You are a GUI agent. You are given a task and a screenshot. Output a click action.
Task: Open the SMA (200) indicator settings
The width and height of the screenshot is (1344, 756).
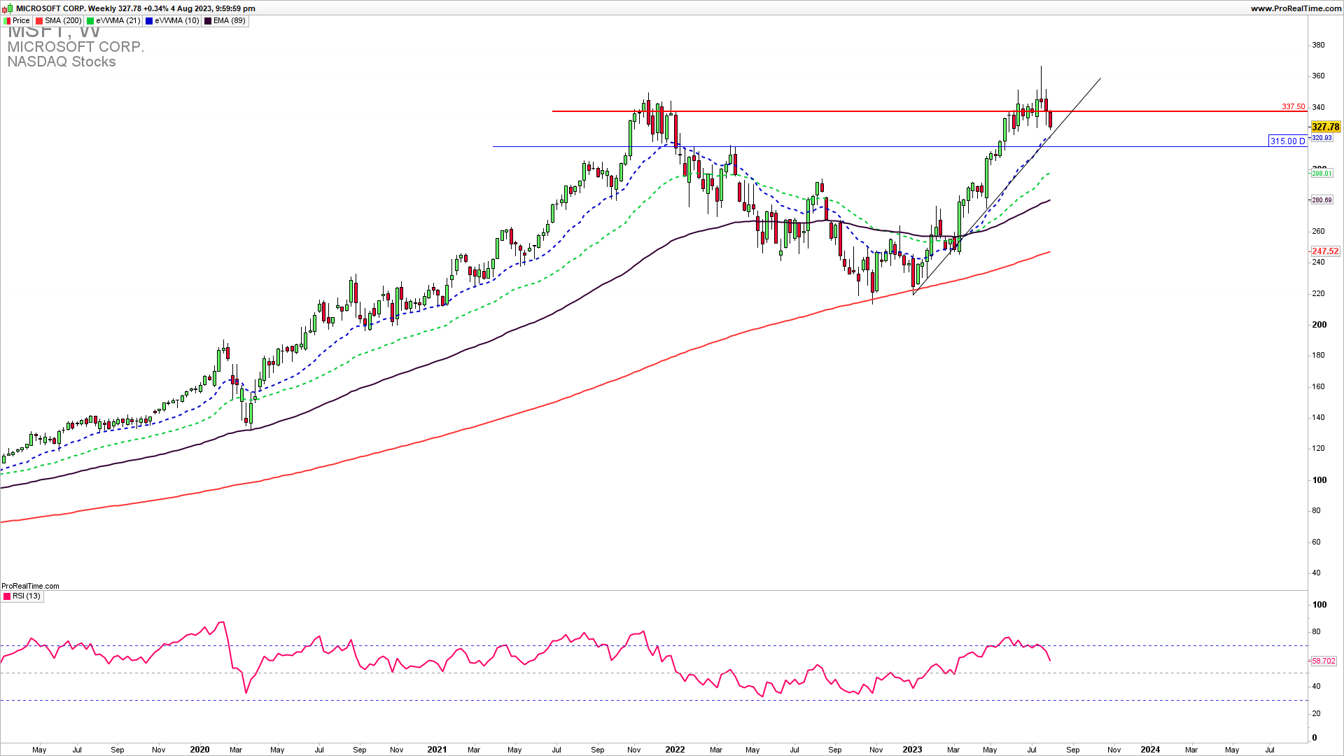click(59, 21)
